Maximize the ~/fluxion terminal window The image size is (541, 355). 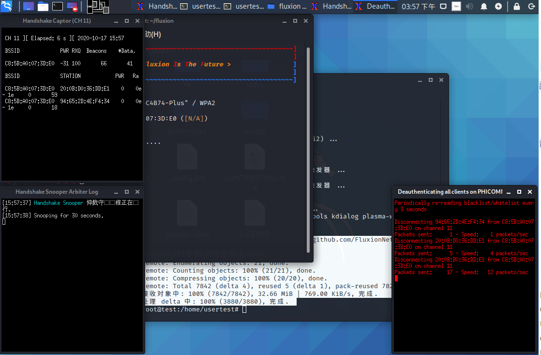pyautogui.click(x=295, y=21)
